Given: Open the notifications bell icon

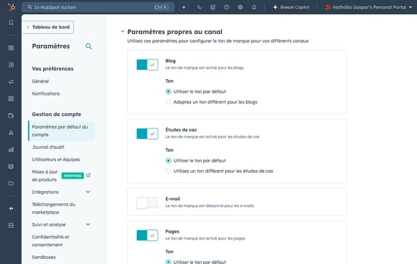Looking at the screenshot, I should (254, 7).
